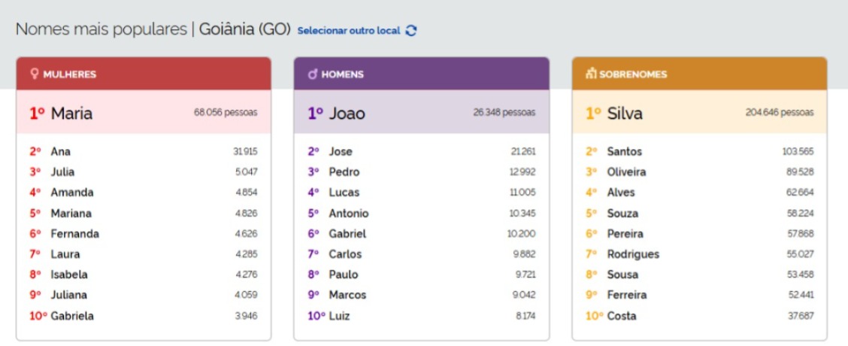Pick Gabriel from the men's ranking

point(347,234)
